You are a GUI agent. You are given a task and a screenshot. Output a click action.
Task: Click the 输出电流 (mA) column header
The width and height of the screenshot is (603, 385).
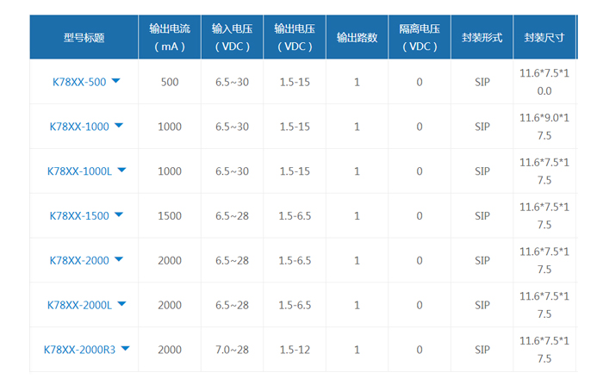pyautogui.click(x=170, y=37)
